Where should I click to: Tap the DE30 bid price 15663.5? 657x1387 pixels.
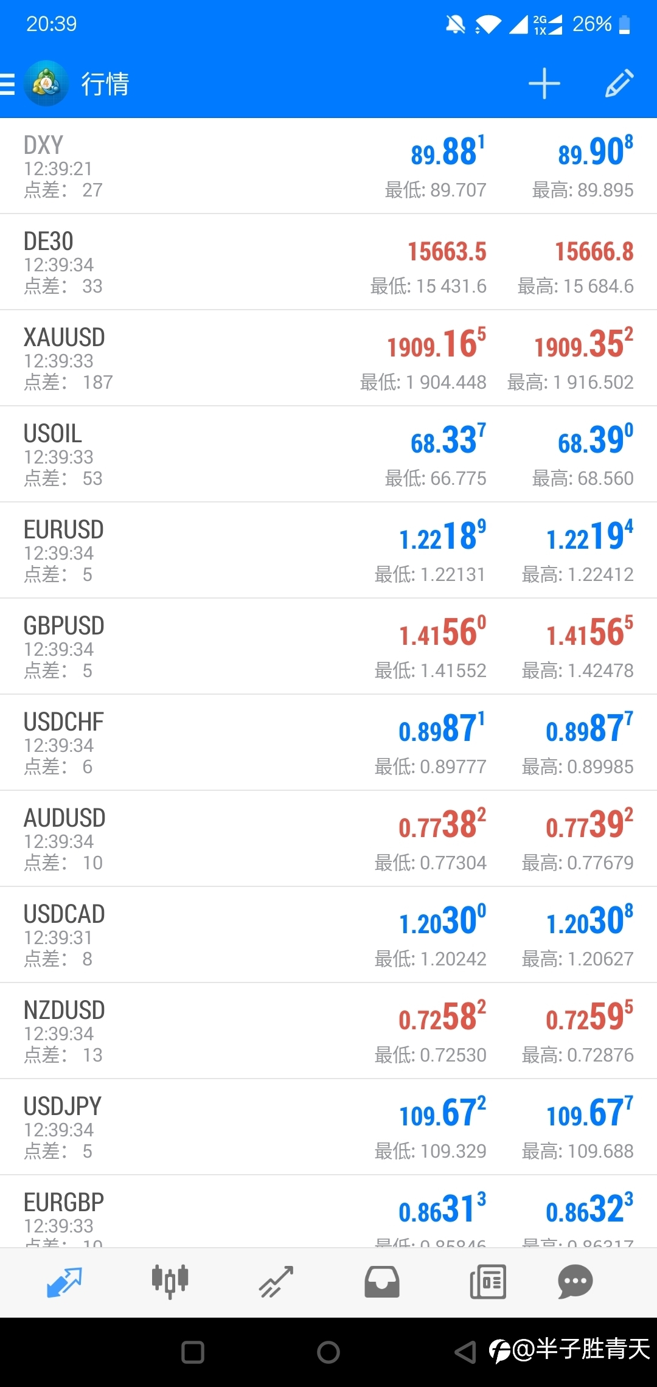click(x=447, y=251)
